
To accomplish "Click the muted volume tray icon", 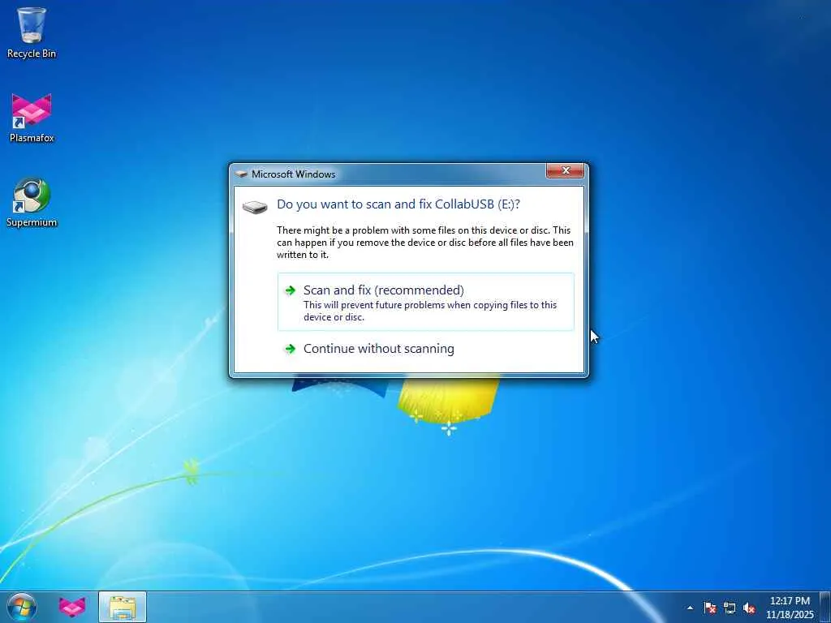I will (749, 608).
